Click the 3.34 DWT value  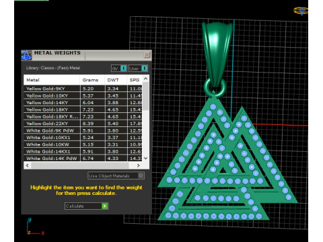[x=113, y=89]
